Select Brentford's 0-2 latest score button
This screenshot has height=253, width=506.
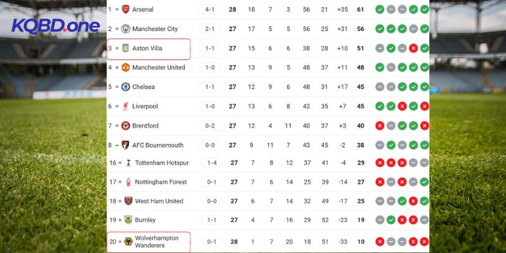tap(211, 125)
